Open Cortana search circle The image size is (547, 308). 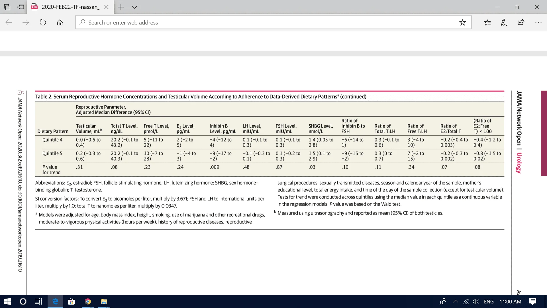click(x=23, y=301)
